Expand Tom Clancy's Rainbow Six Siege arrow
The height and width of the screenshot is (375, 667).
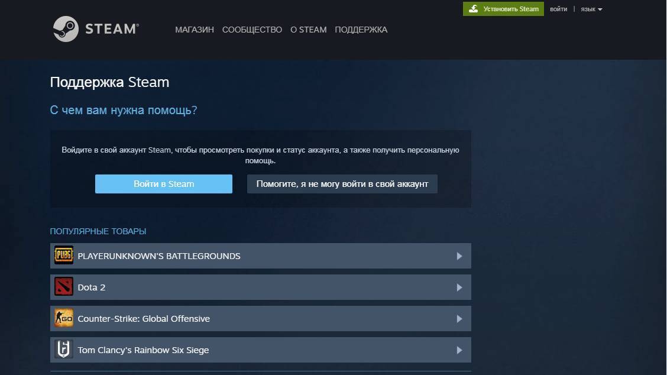point(459,350)
